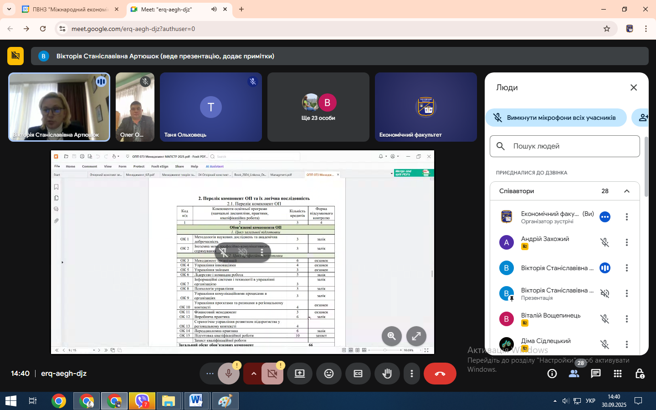Click Вимкнути мікрофони всіх учасників button
Screen dimensions: 656x410
(x=556, y=118)
